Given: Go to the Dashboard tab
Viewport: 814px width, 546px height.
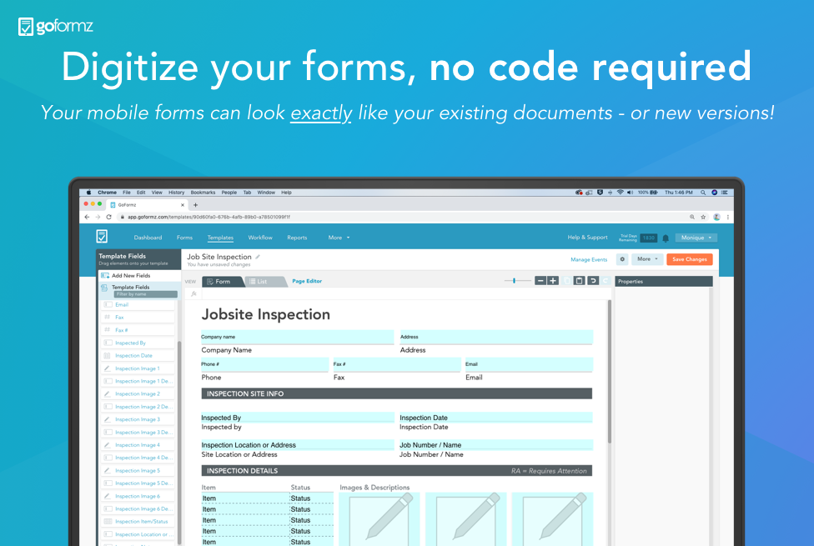Looking at the screenshot, I should (x=148, y=238).
